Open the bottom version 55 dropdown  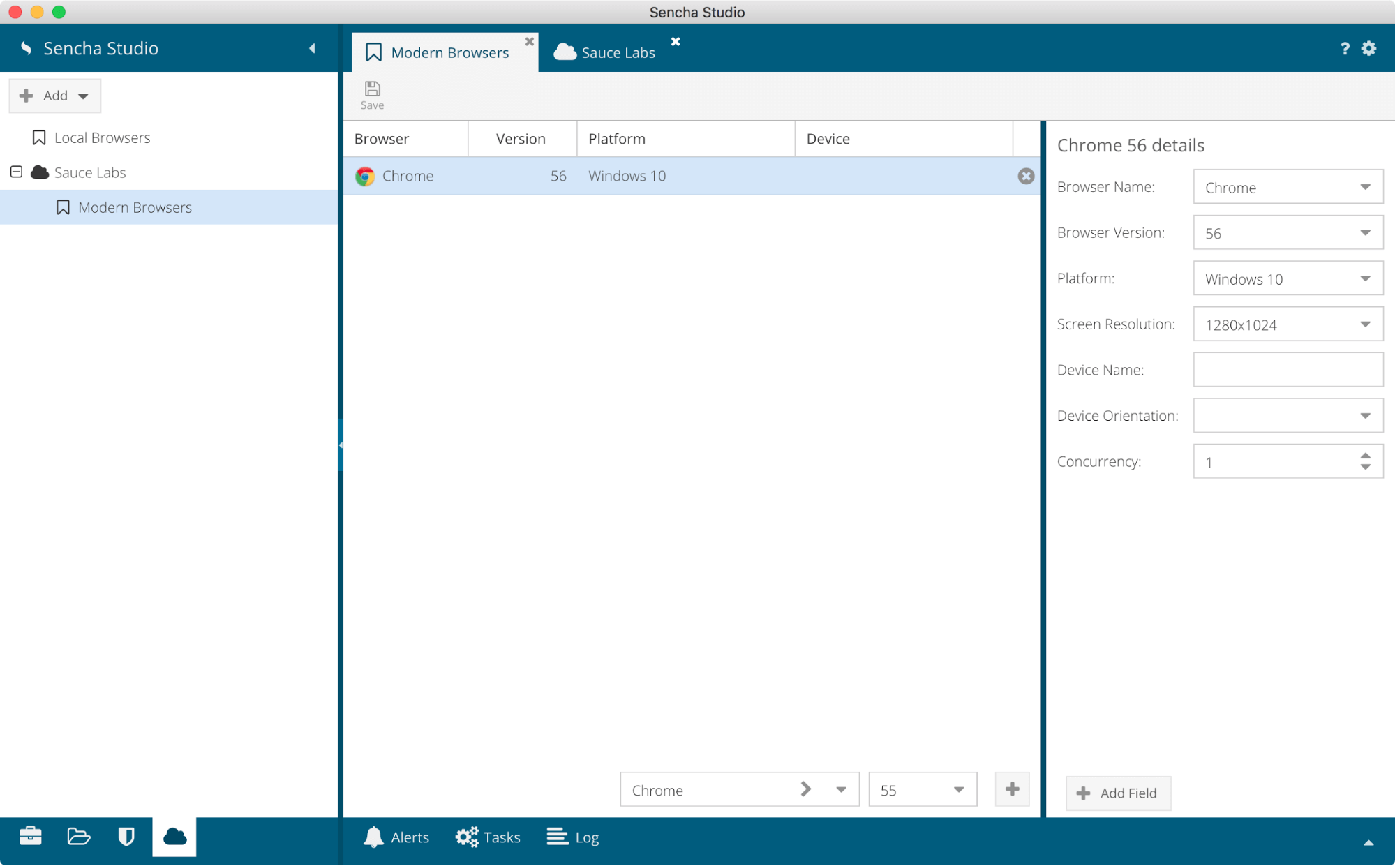pyautogui.click(x=958, y=790)
